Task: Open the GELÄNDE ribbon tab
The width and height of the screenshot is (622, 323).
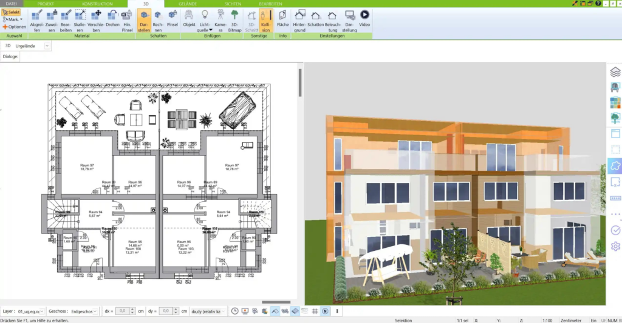Action: 187,4
